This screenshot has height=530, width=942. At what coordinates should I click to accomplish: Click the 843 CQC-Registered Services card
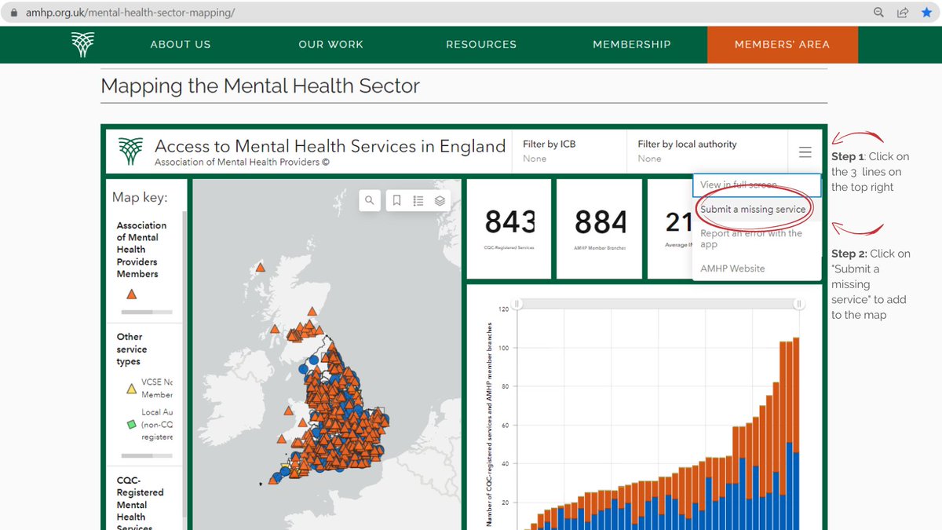click(x=509, y=228)
